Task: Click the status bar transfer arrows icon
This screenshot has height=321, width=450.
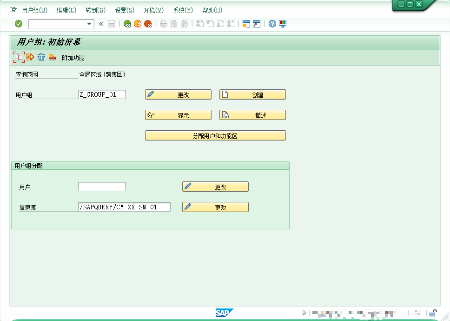Action: (417, 312)
